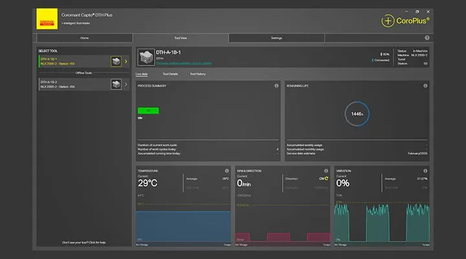This screenshot has height=259, width=466.
Task: Click the 0/min current RPM value
Action: coord(244,183)
